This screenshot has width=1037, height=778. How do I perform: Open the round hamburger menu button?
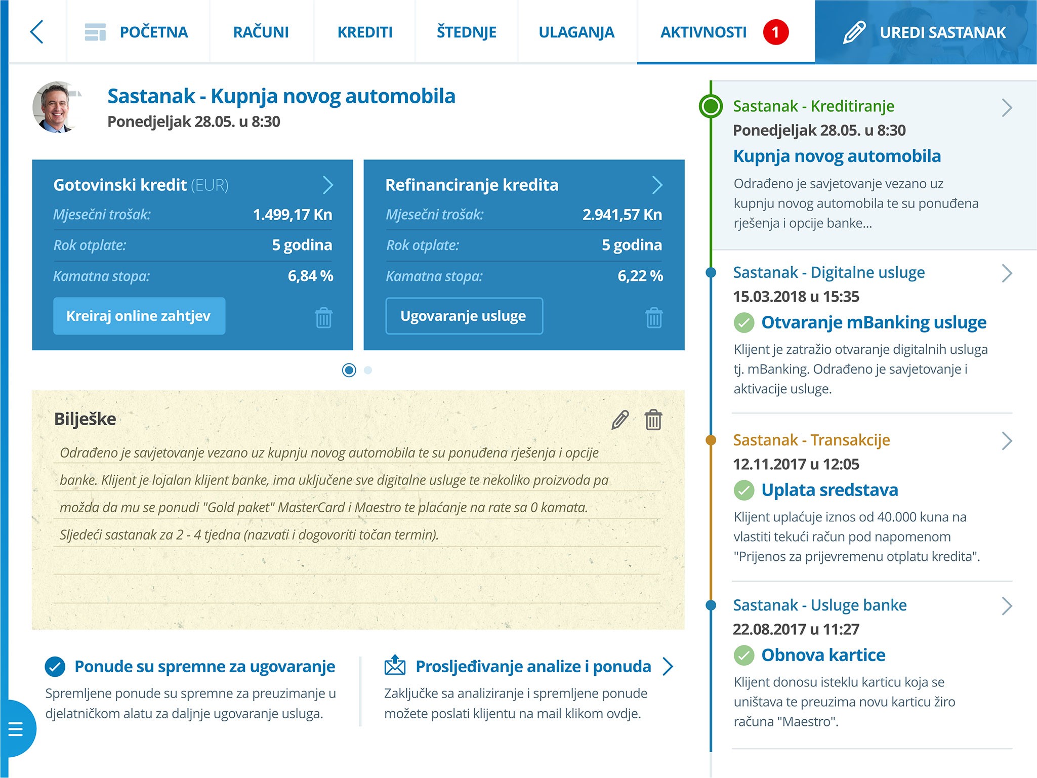point(16,729)
